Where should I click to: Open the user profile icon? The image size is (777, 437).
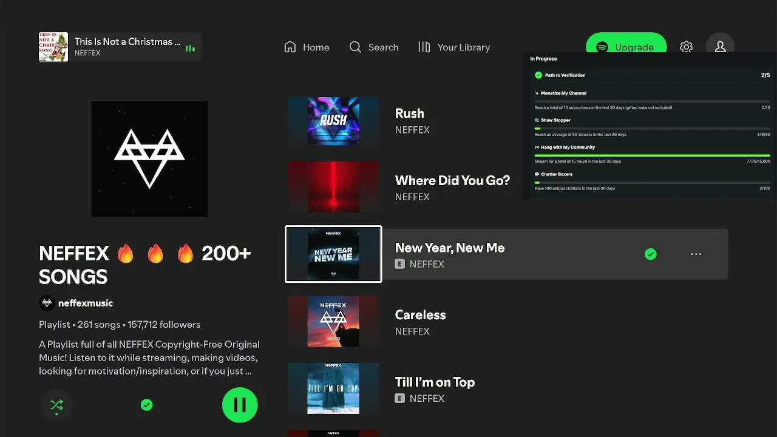[721, 47]
